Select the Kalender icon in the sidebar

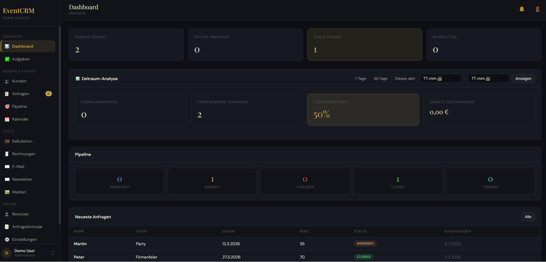[x=7, y=119]
